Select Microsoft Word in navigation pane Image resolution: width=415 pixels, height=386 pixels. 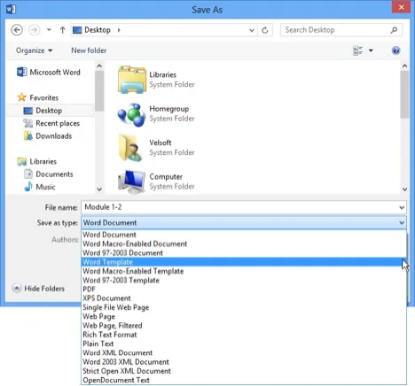49,72
